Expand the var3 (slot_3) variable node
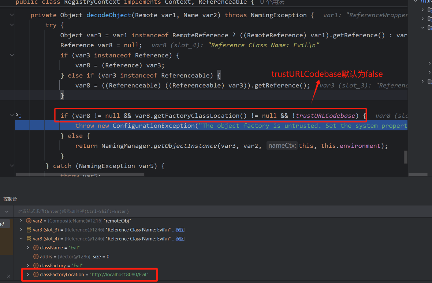Image resolution: width=432 pixels, height=283 pixels. pos(21,230)
